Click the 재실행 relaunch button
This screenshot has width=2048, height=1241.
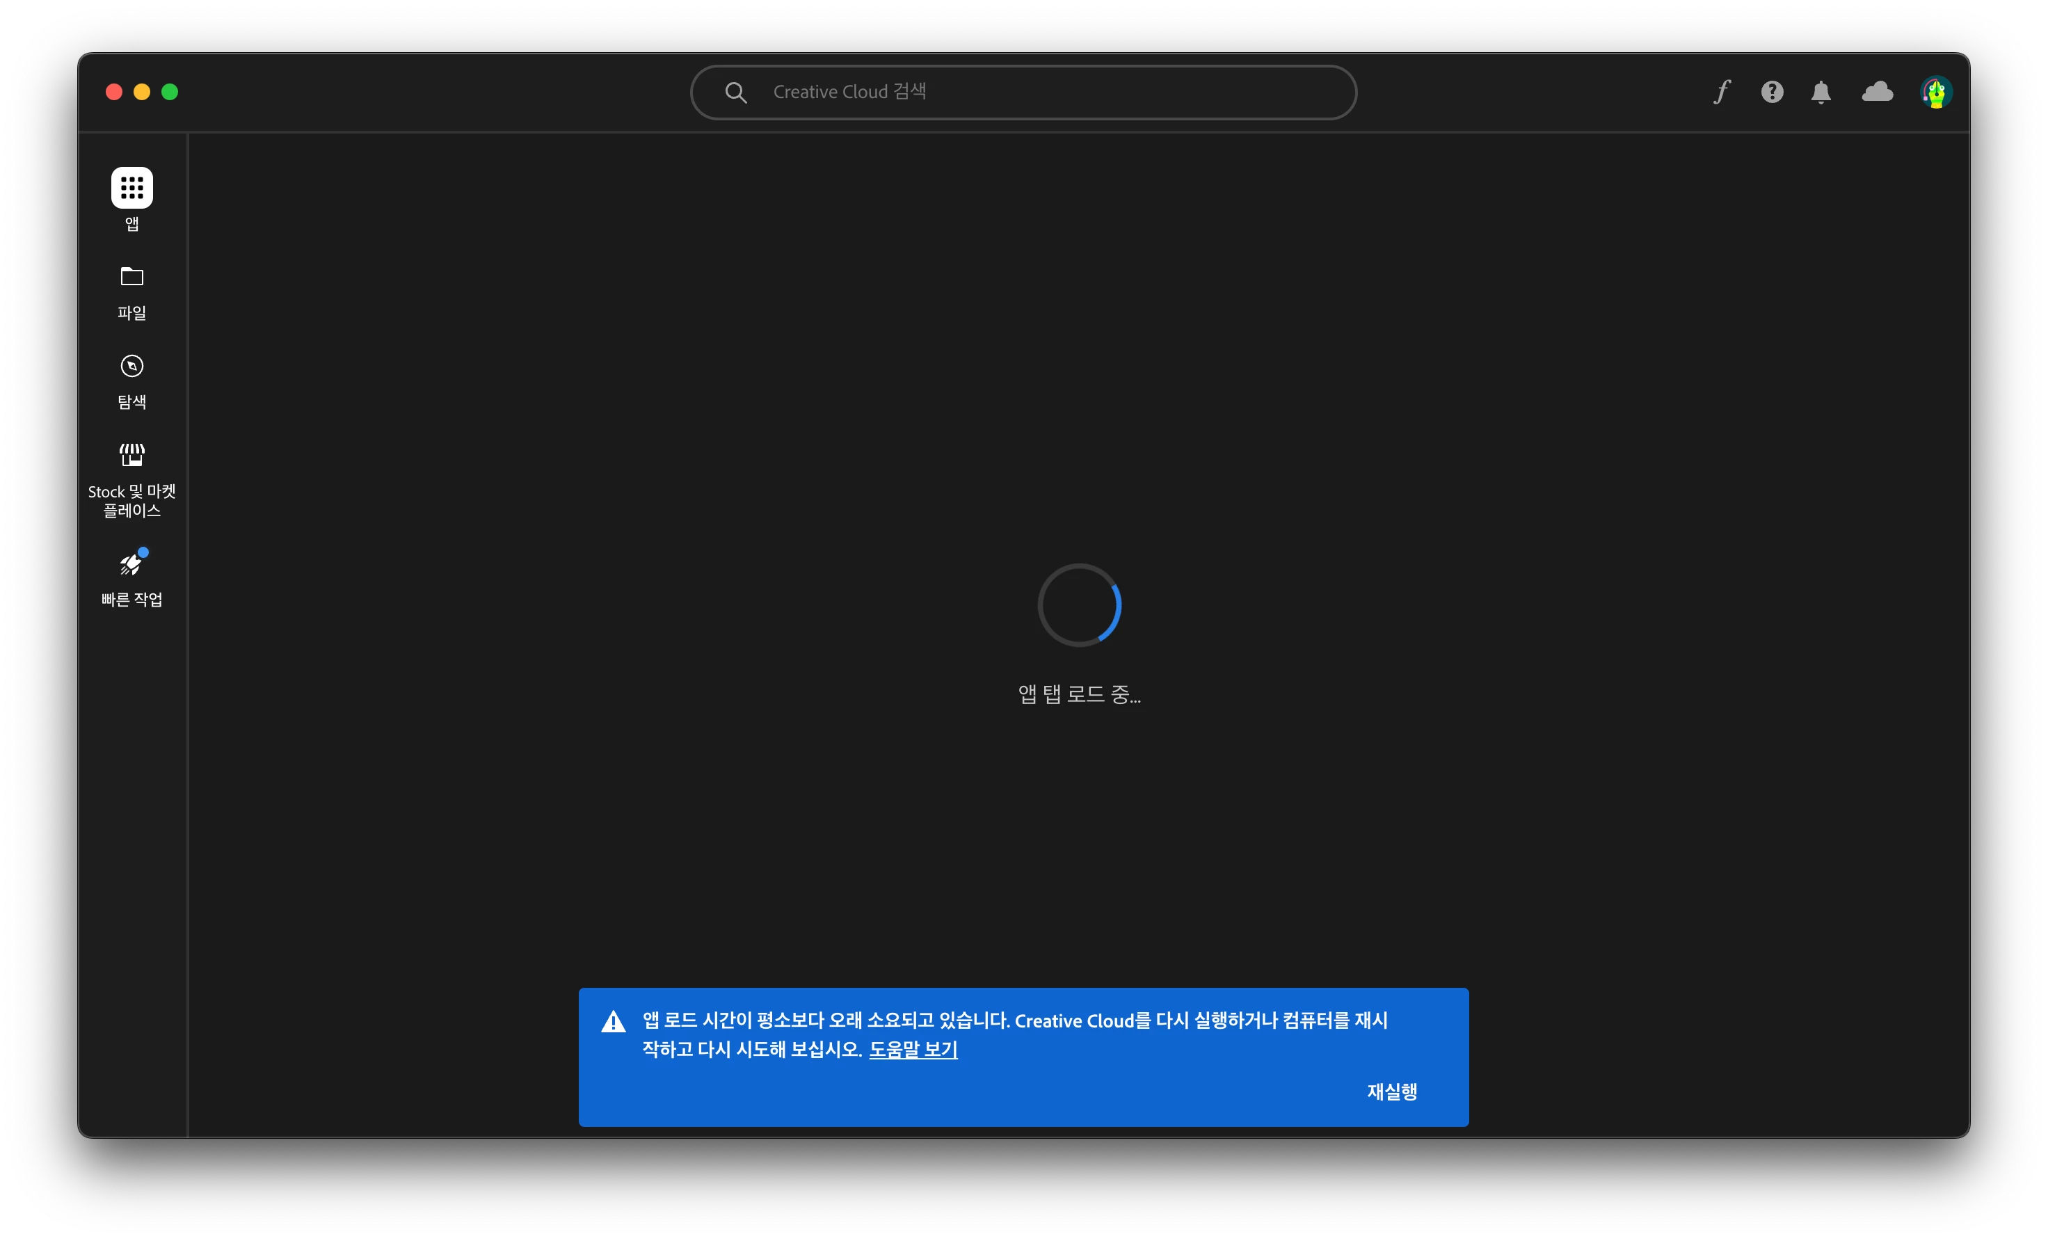(x=1392, y=1091)
